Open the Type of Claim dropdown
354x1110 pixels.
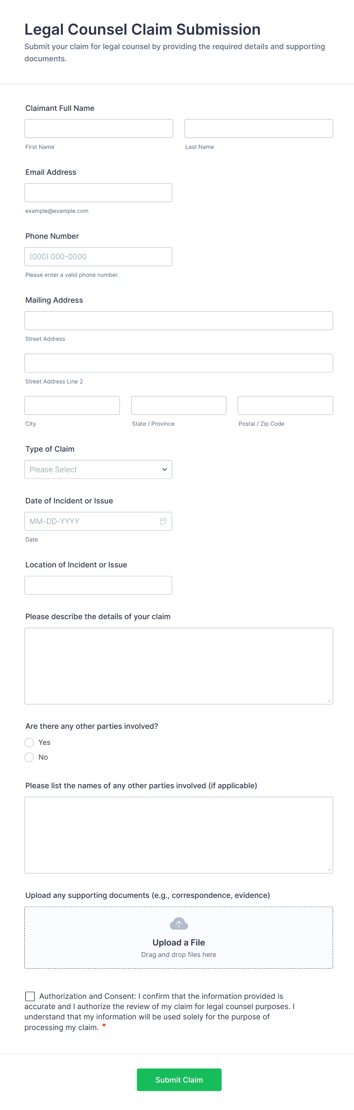click(x=98, y=469)
